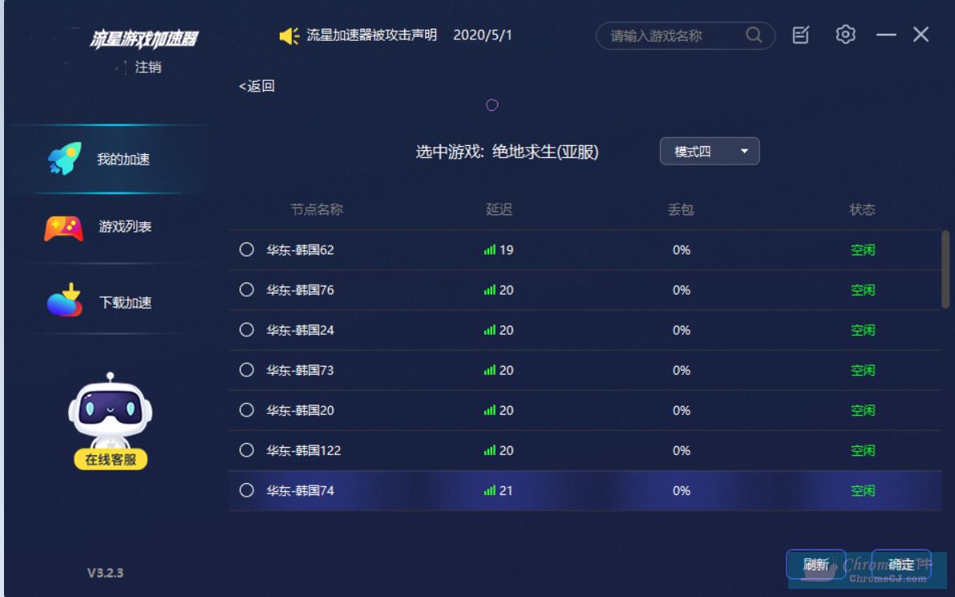Click 注销 to log out
Screen dimensions: 955x597
click(148, 67)
